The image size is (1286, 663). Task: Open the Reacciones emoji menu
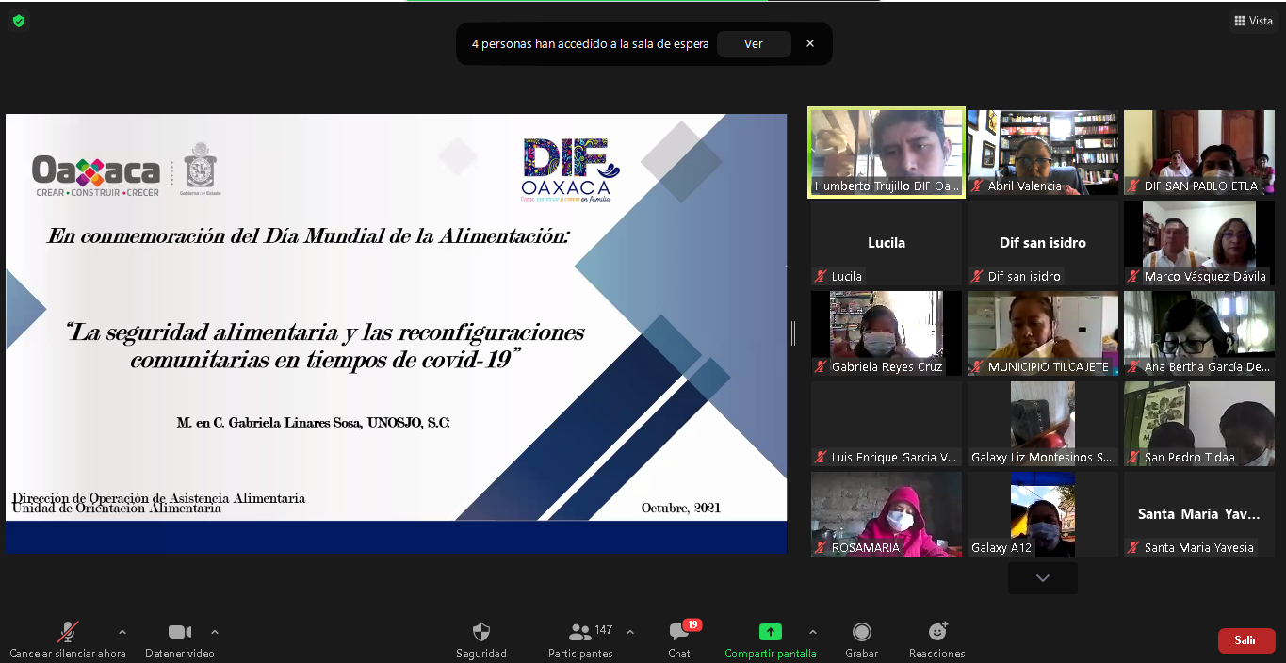[936, 632]
